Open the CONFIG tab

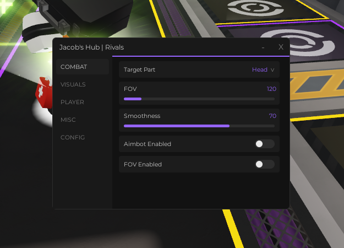[73, 137]
